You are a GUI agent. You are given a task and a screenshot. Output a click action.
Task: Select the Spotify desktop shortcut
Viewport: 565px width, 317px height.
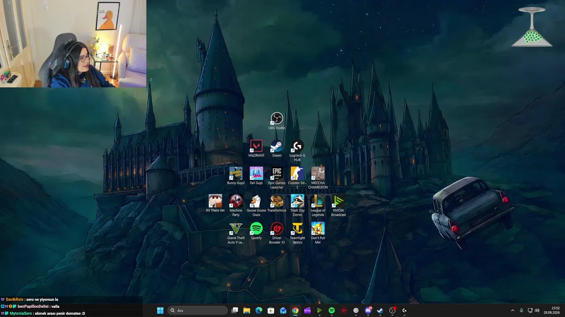pyautogui.click(x=256, y=231)
